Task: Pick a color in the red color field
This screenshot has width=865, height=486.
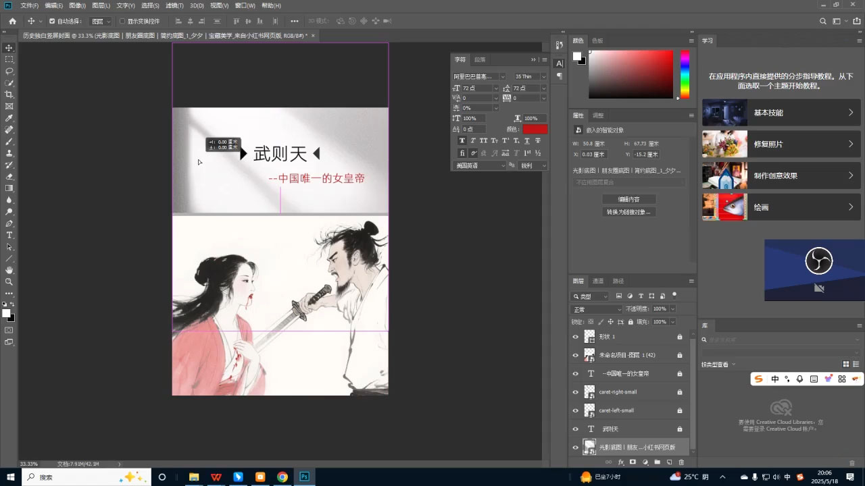Action: coord(631,74)
